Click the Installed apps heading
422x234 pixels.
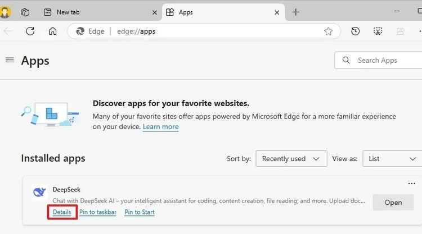click(x=53, y=158)
